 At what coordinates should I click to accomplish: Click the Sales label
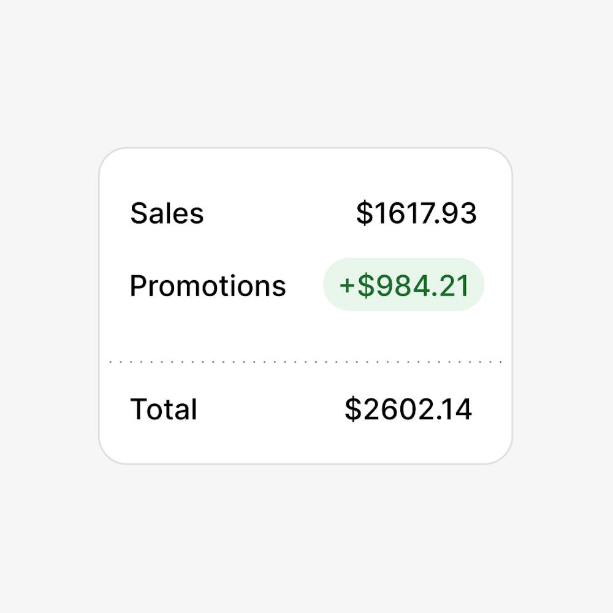(x=167, y=213)
